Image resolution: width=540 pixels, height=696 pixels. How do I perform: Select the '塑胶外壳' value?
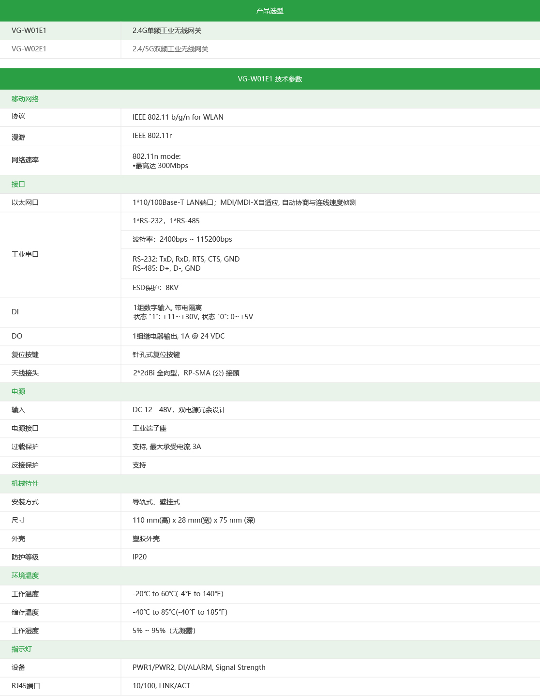[146, 539]
